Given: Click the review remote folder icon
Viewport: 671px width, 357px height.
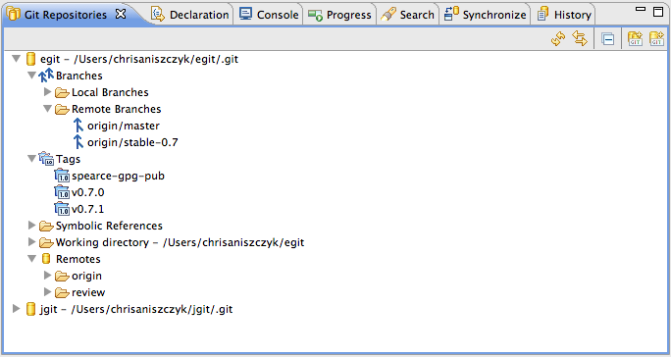Looking at the screenshot, I should click(x=62, y=292).
